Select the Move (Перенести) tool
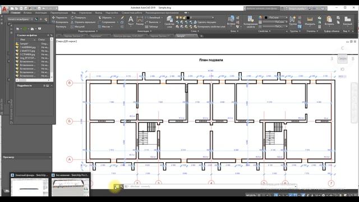The image size is (359, 202). coord(59,17)
